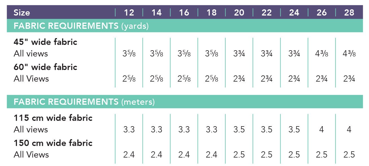The image size is (369, 166).
Task: Select the 60" wide fabric label
Action: pos(45,67)
